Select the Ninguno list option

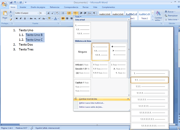pos(82,52)
